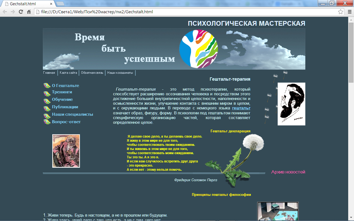Open a new browser tab
Image resolution: width=354 pixels, height=221 pixels.
tap(60, 4)
